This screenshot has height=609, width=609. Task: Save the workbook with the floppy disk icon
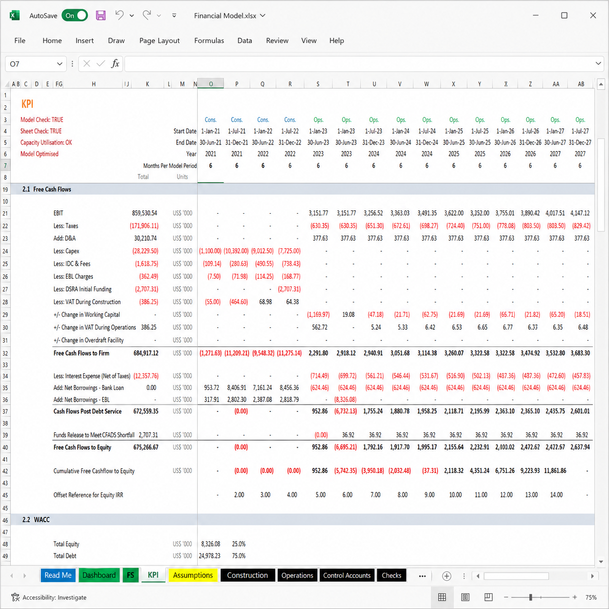[x=101, y=16]
